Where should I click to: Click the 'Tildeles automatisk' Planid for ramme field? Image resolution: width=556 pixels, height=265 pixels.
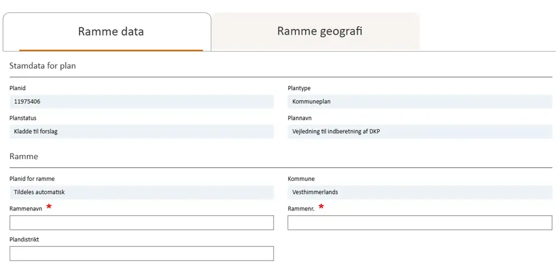[x=141, y=192]
